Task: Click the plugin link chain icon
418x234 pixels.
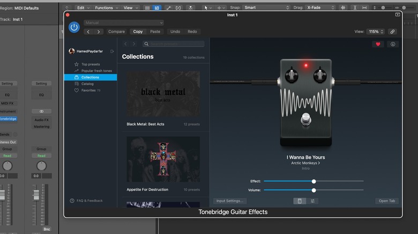Action: coord(392,32)
